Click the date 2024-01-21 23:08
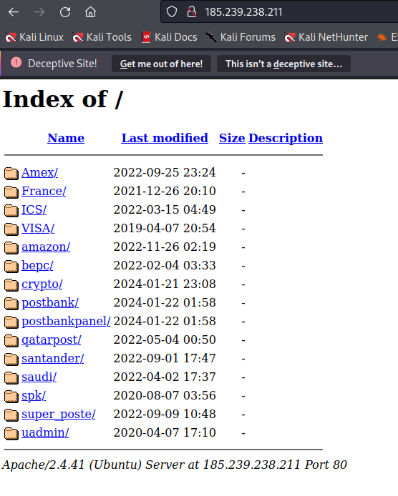 (165, 284)
